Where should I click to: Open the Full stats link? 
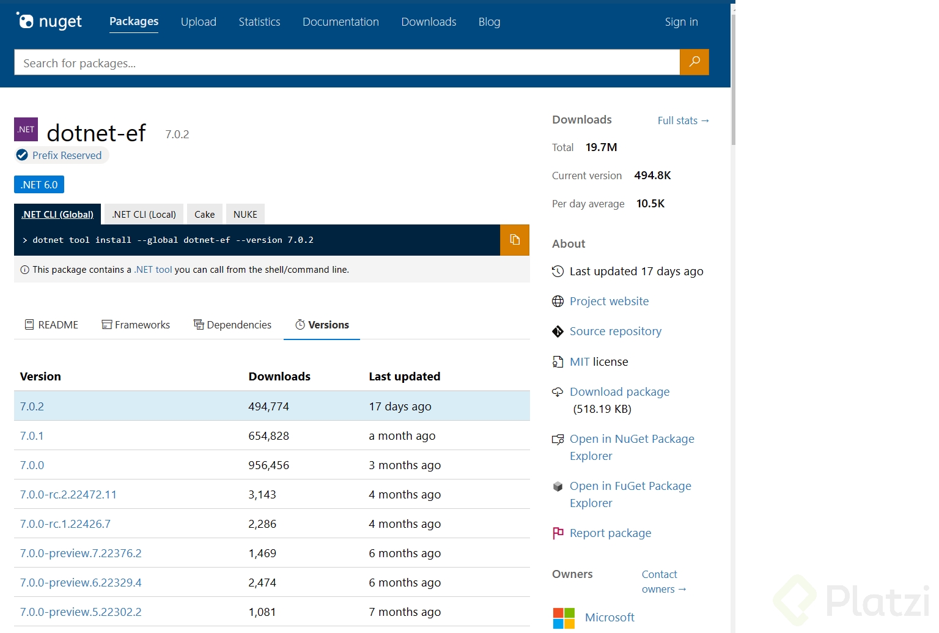(683, 120)
